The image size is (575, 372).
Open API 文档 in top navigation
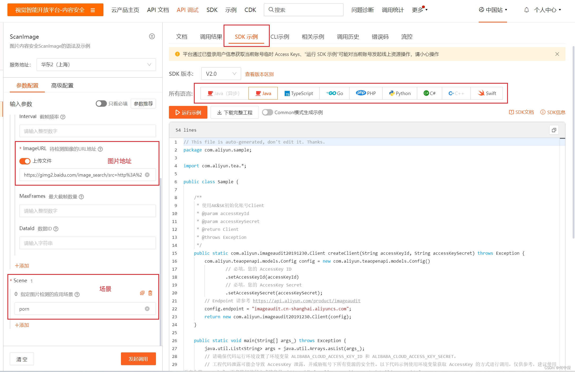pyautogui.click(x=158, y=10)
